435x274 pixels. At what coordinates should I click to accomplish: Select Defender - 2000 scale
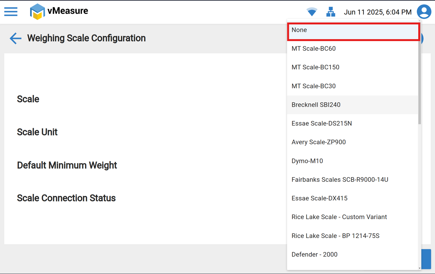click(352, 254)
